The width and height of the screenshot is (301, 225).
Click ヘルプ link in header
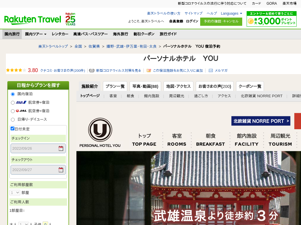pos(212,13)
